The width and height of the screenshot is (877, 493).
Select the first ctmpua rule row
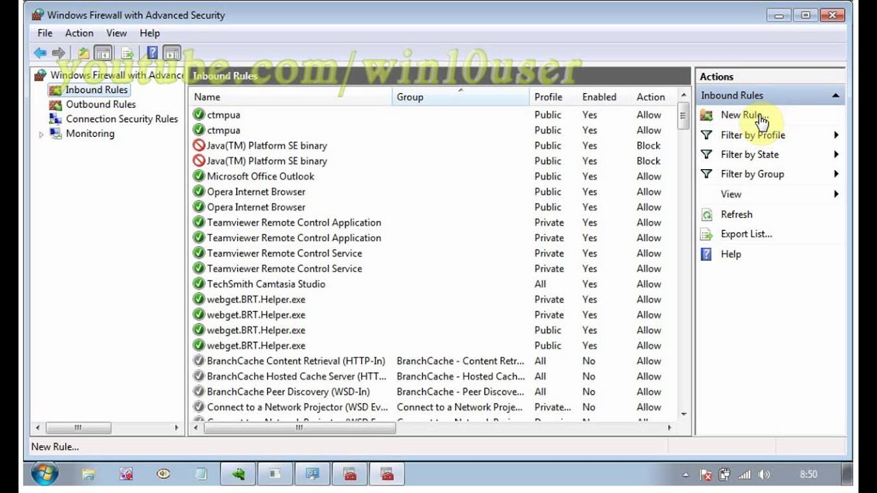pos(433,115)
